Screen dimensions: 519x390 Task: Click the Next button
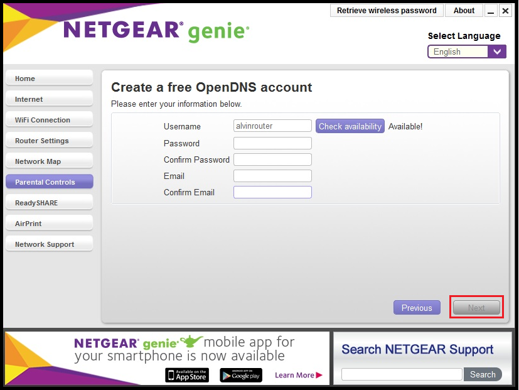tap(476, 308)
